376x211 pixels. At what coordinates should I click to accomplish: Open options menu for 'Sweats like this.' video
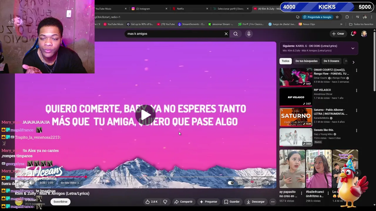point(357,130)
